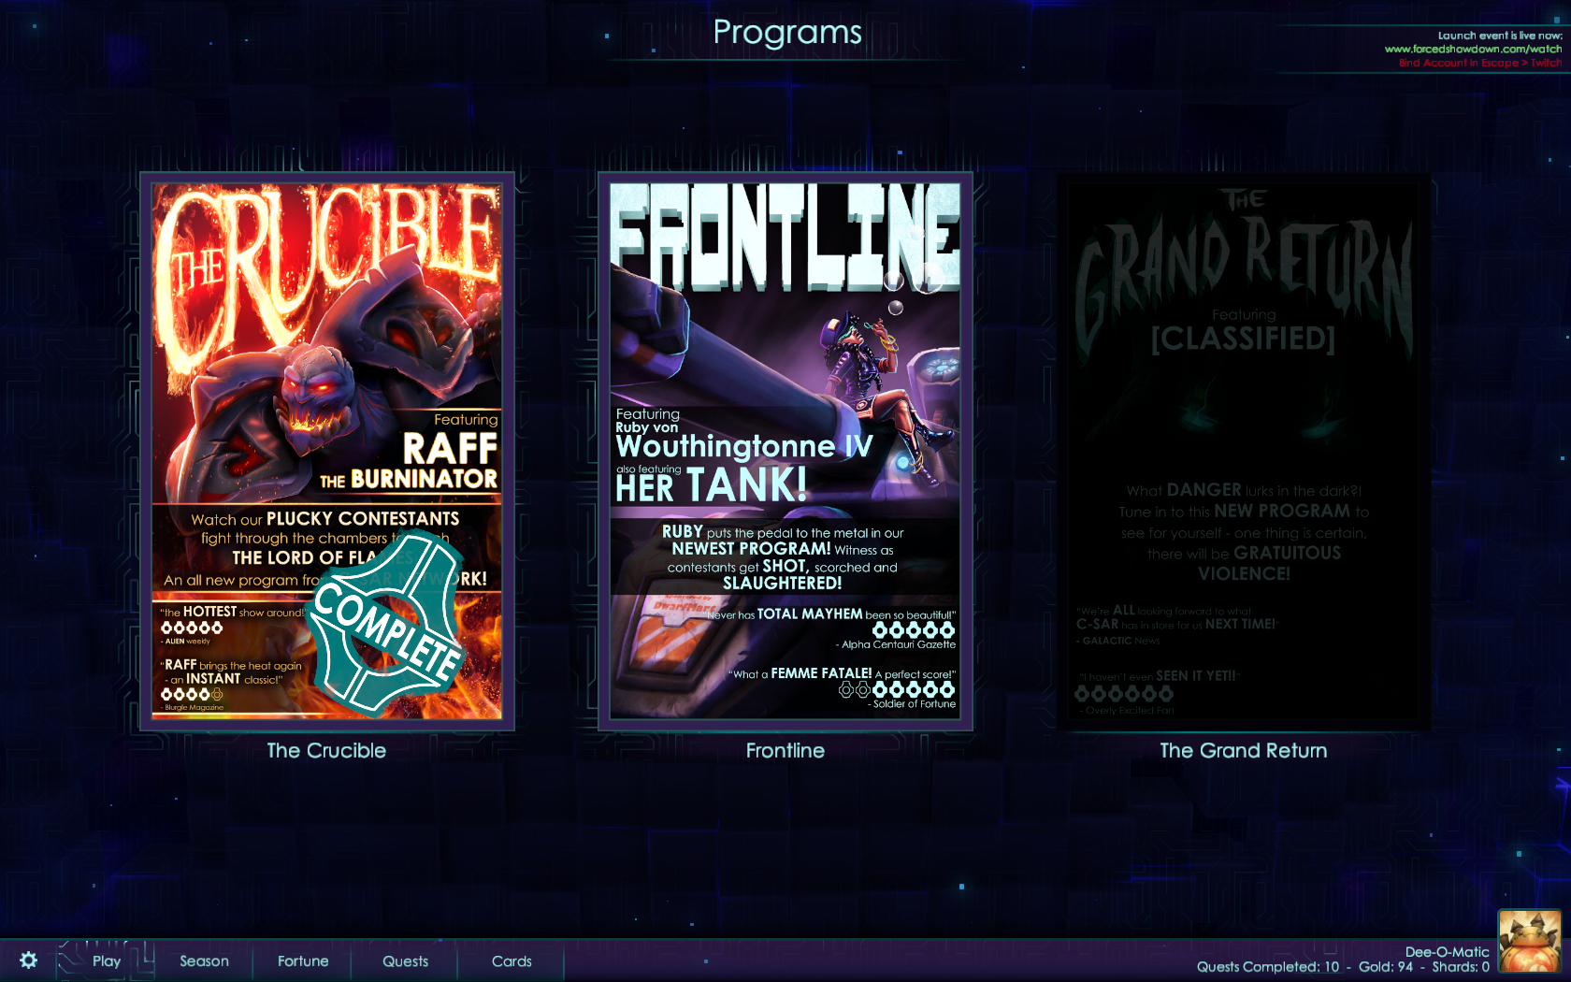Image resolution: width=1571 pixels, height=982 pixels.
Task: Select the locked Grand Return poster
Action: pyautogui.click(x=1244, y=451)
